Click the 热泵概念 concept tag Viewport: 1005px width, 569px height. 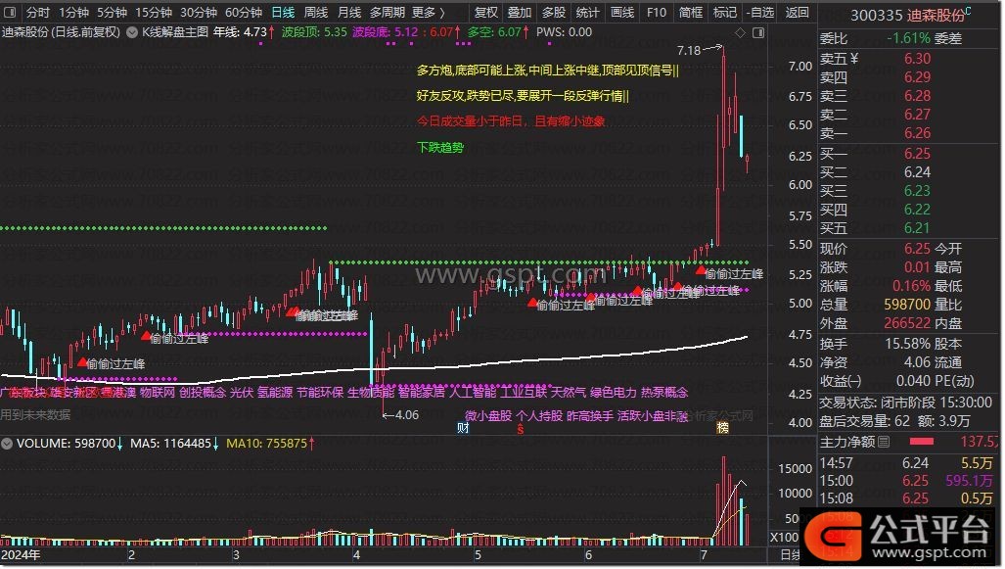click(664, 392)
